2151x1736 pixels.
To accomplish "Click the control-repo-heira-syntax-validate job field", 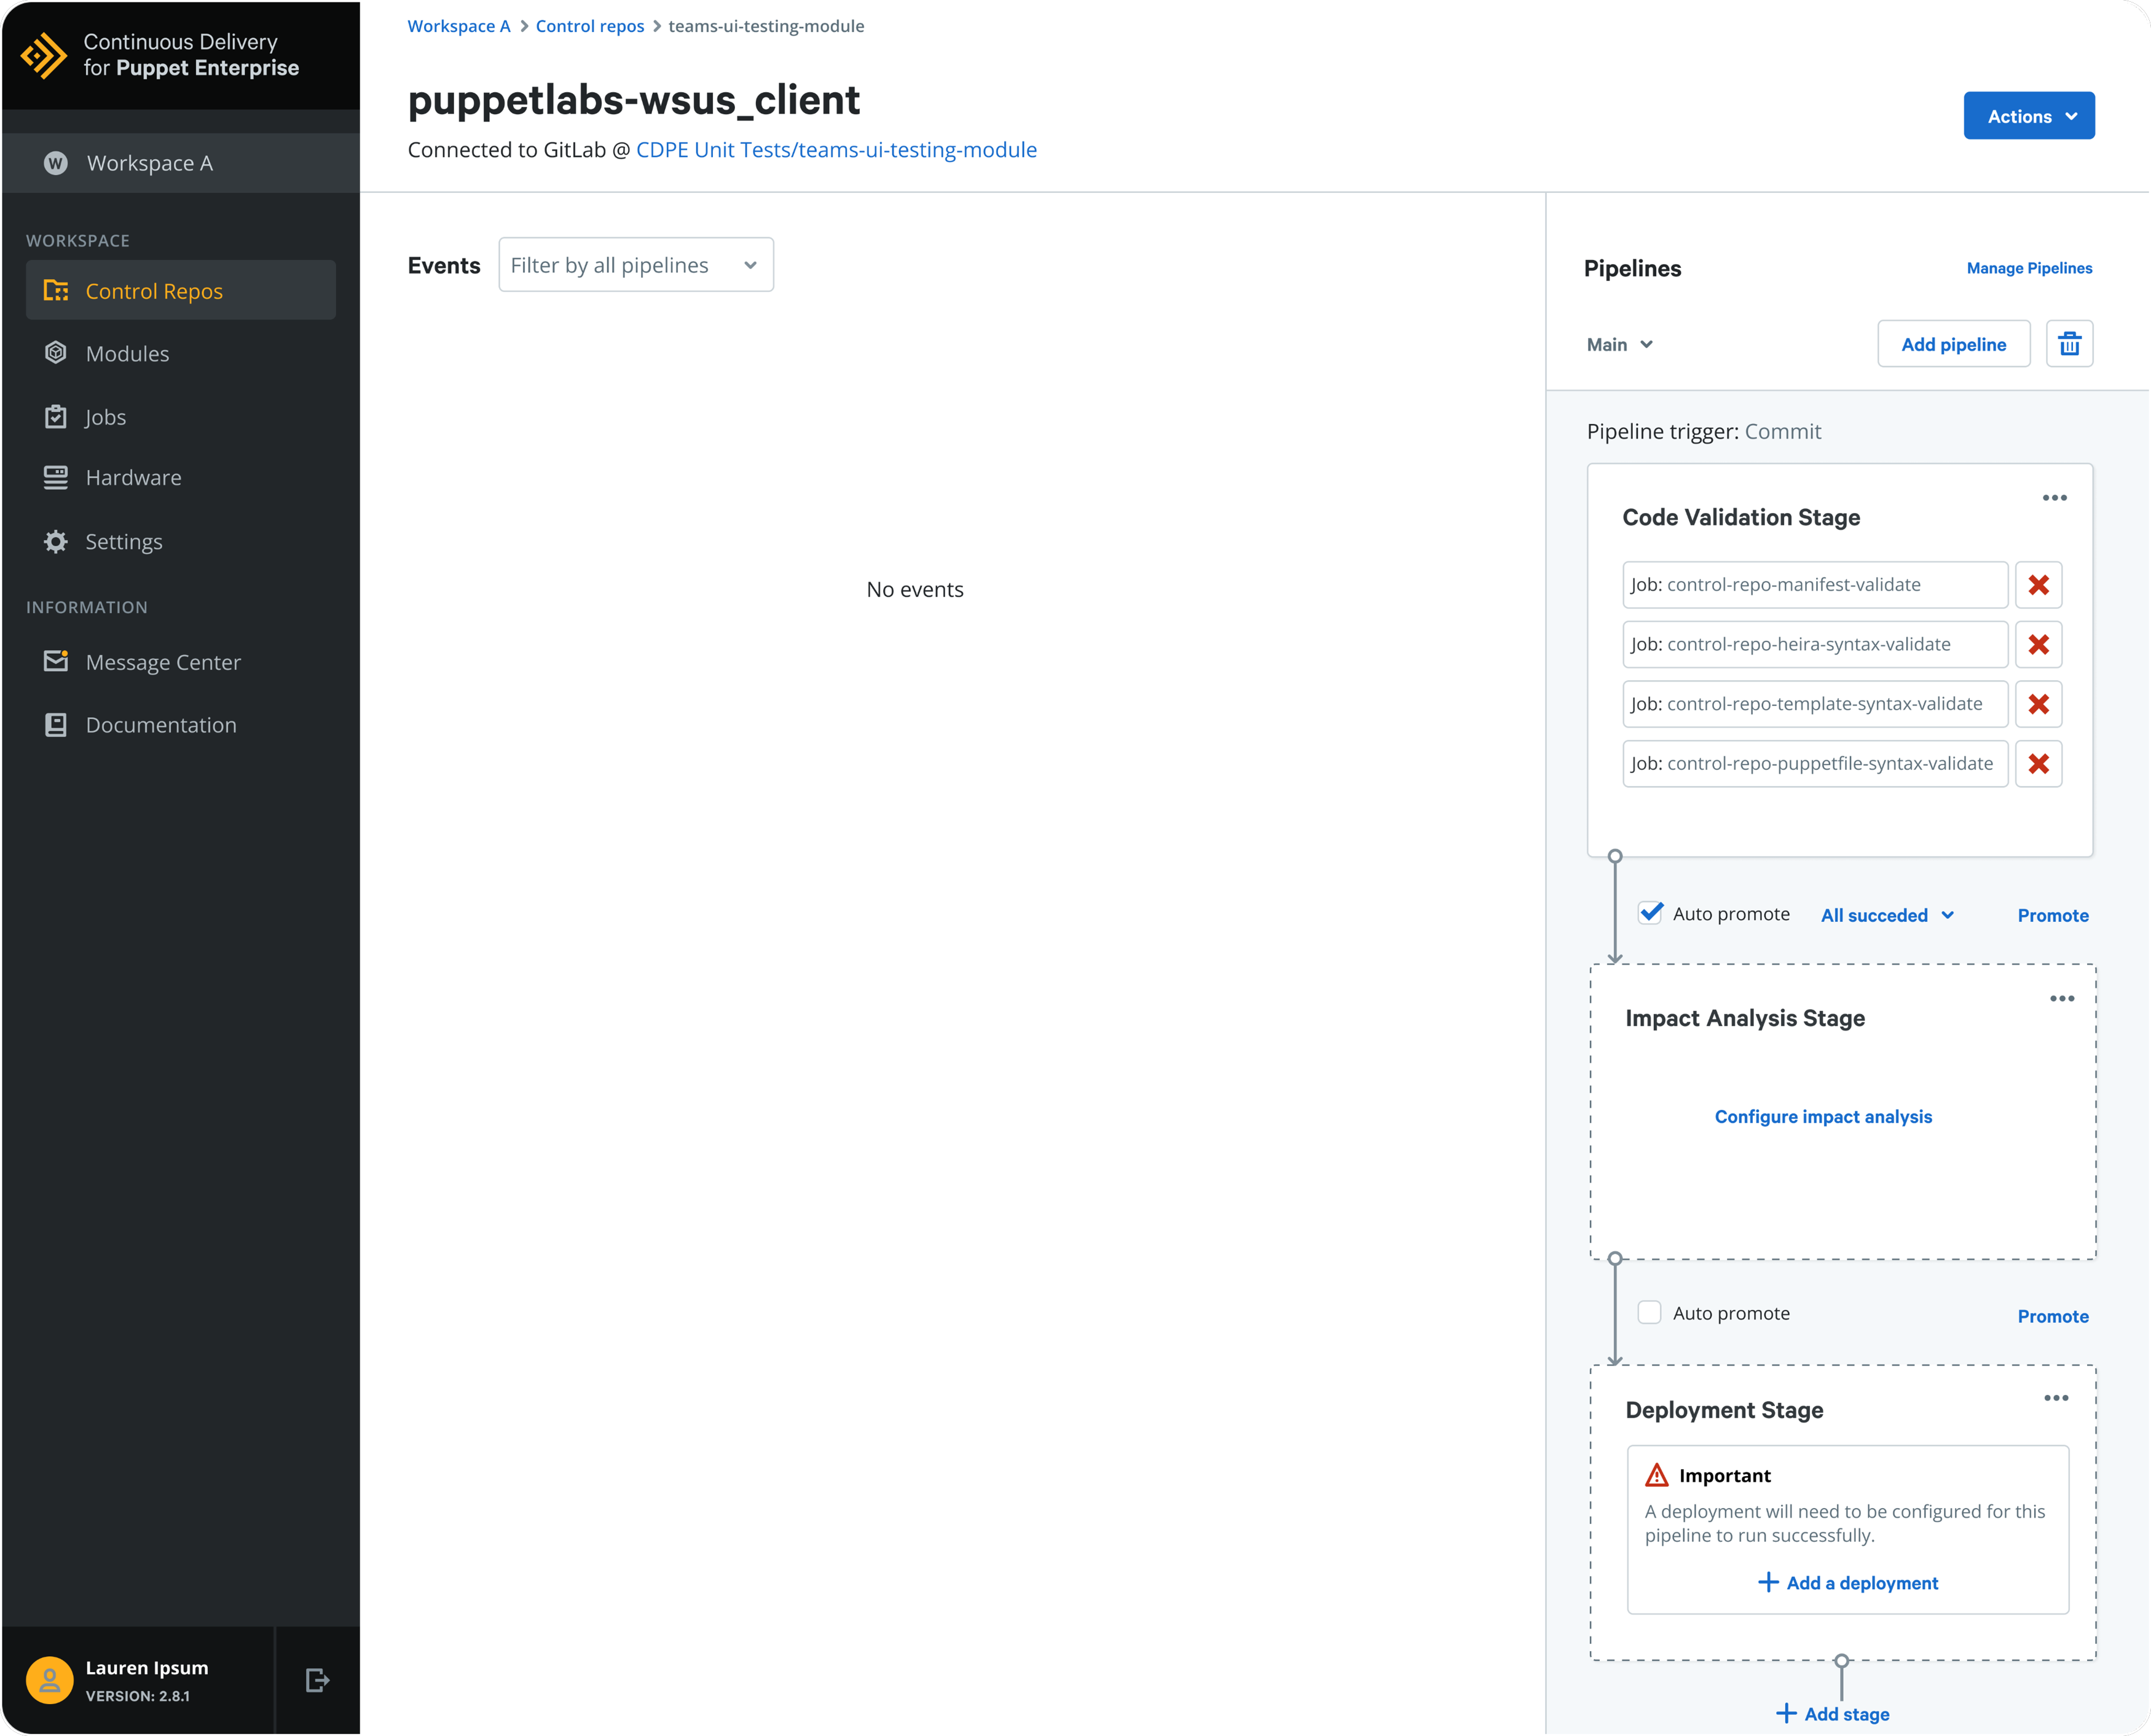I will [1815, 645].
